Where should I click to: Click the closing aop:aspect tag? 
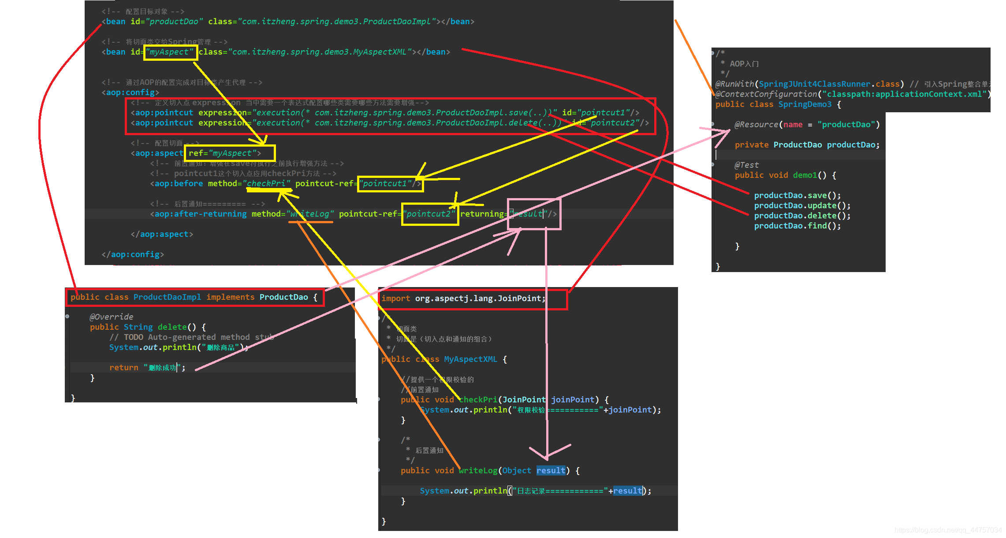[x=162, y=234]
